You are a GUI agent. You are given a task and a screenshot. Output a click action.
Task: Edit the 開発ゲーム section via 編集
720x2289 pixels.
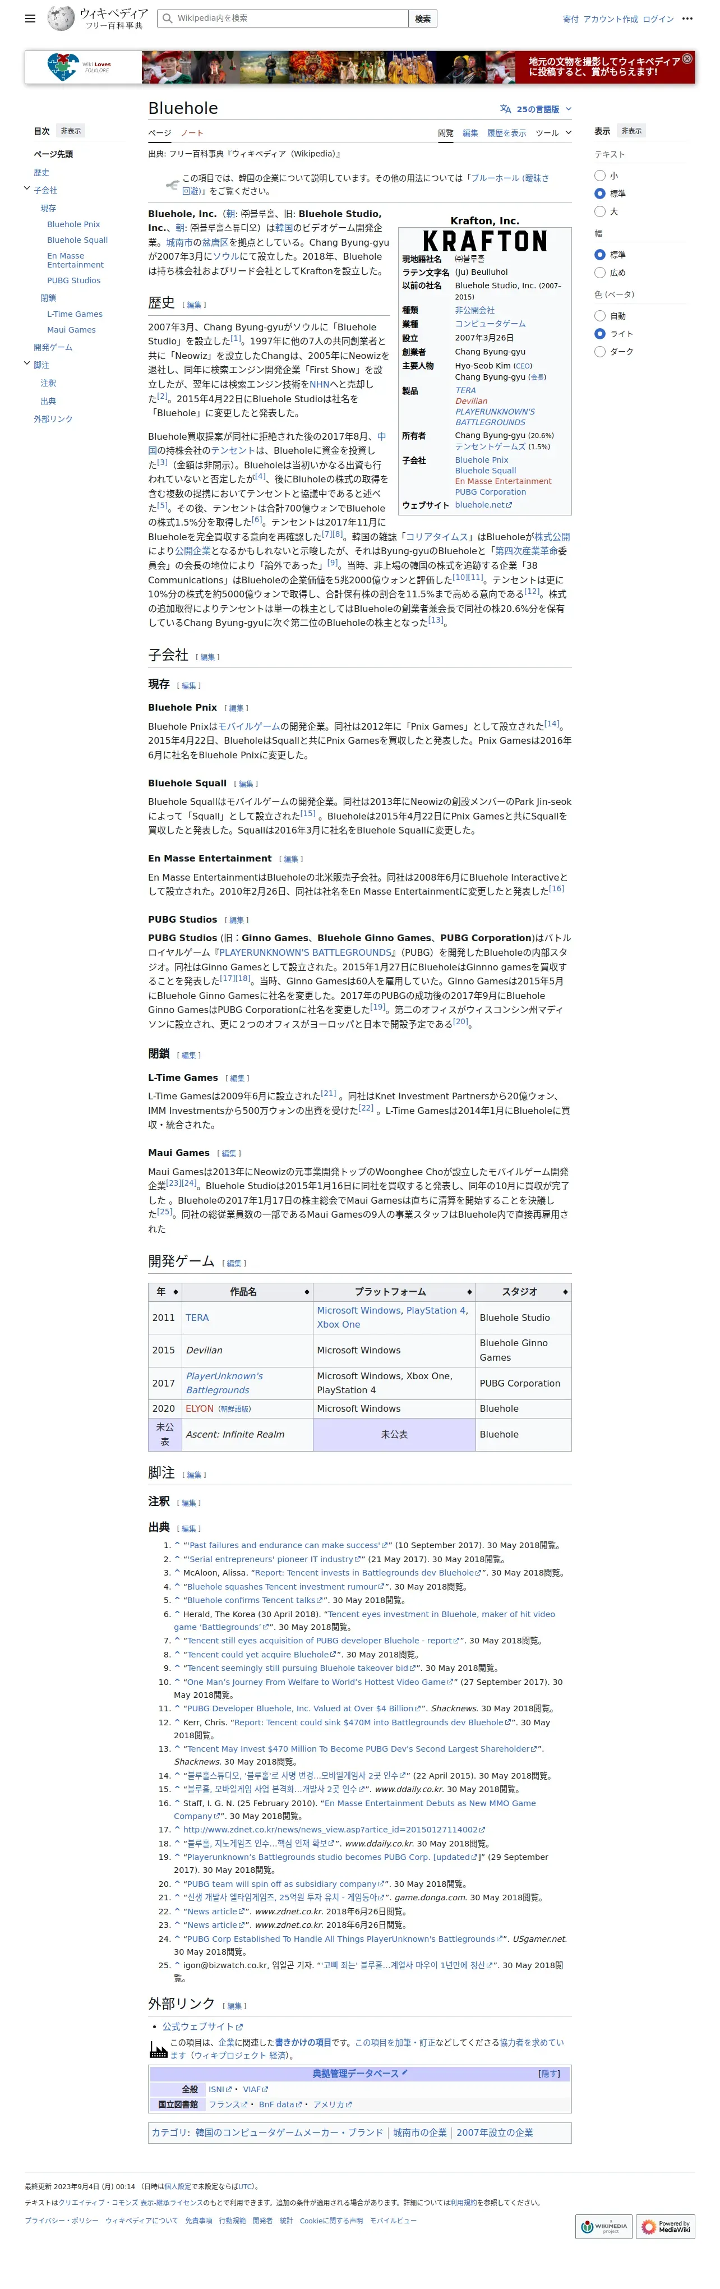(234, 1264)
